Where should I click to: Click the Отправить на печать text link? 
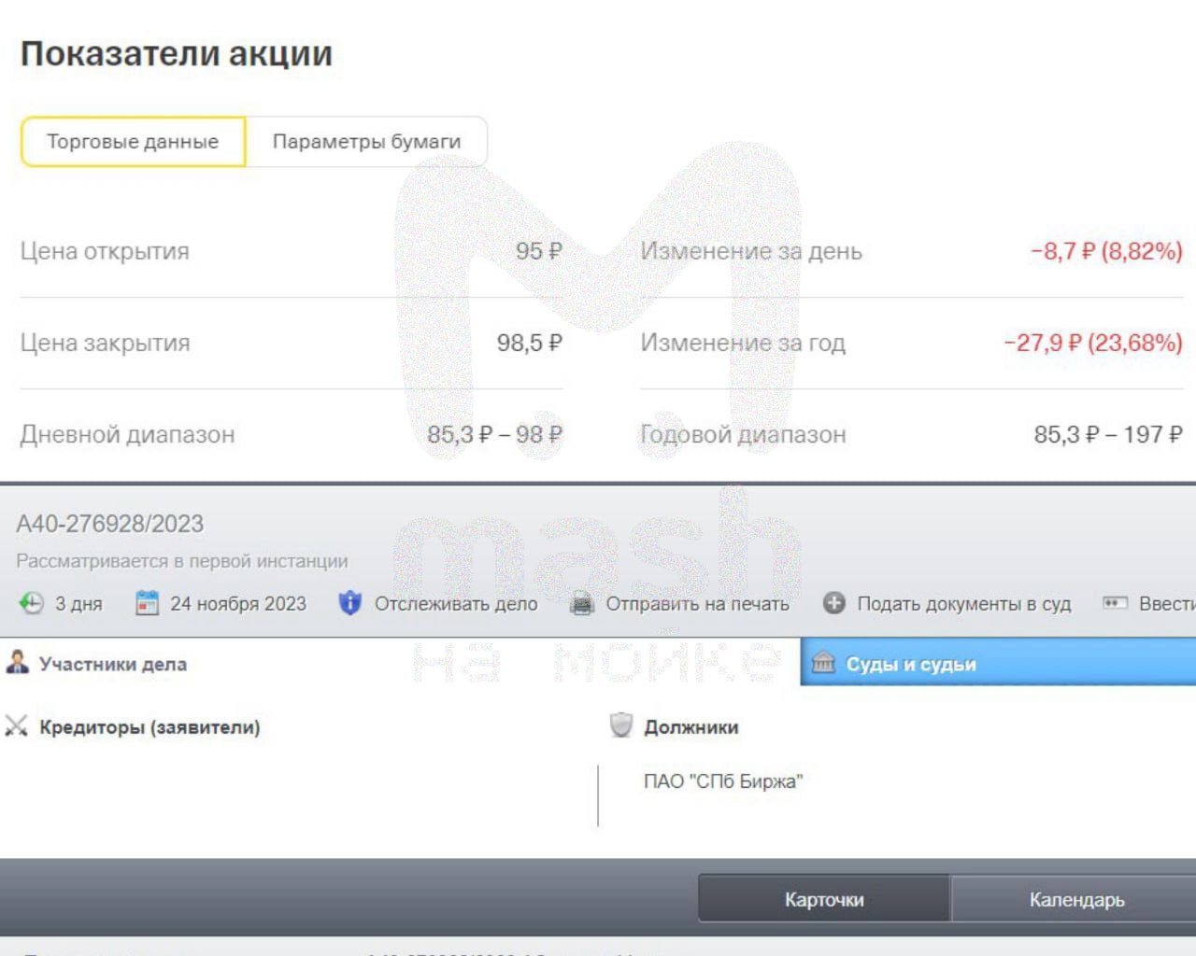pos(697,604)
